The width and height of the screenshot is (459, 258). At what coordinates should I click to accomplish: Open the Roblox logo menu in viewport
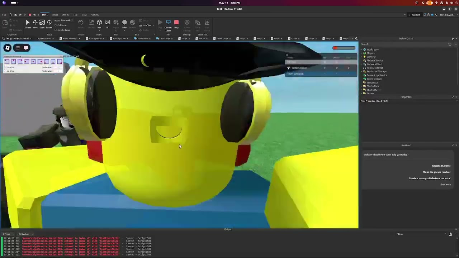8,48
